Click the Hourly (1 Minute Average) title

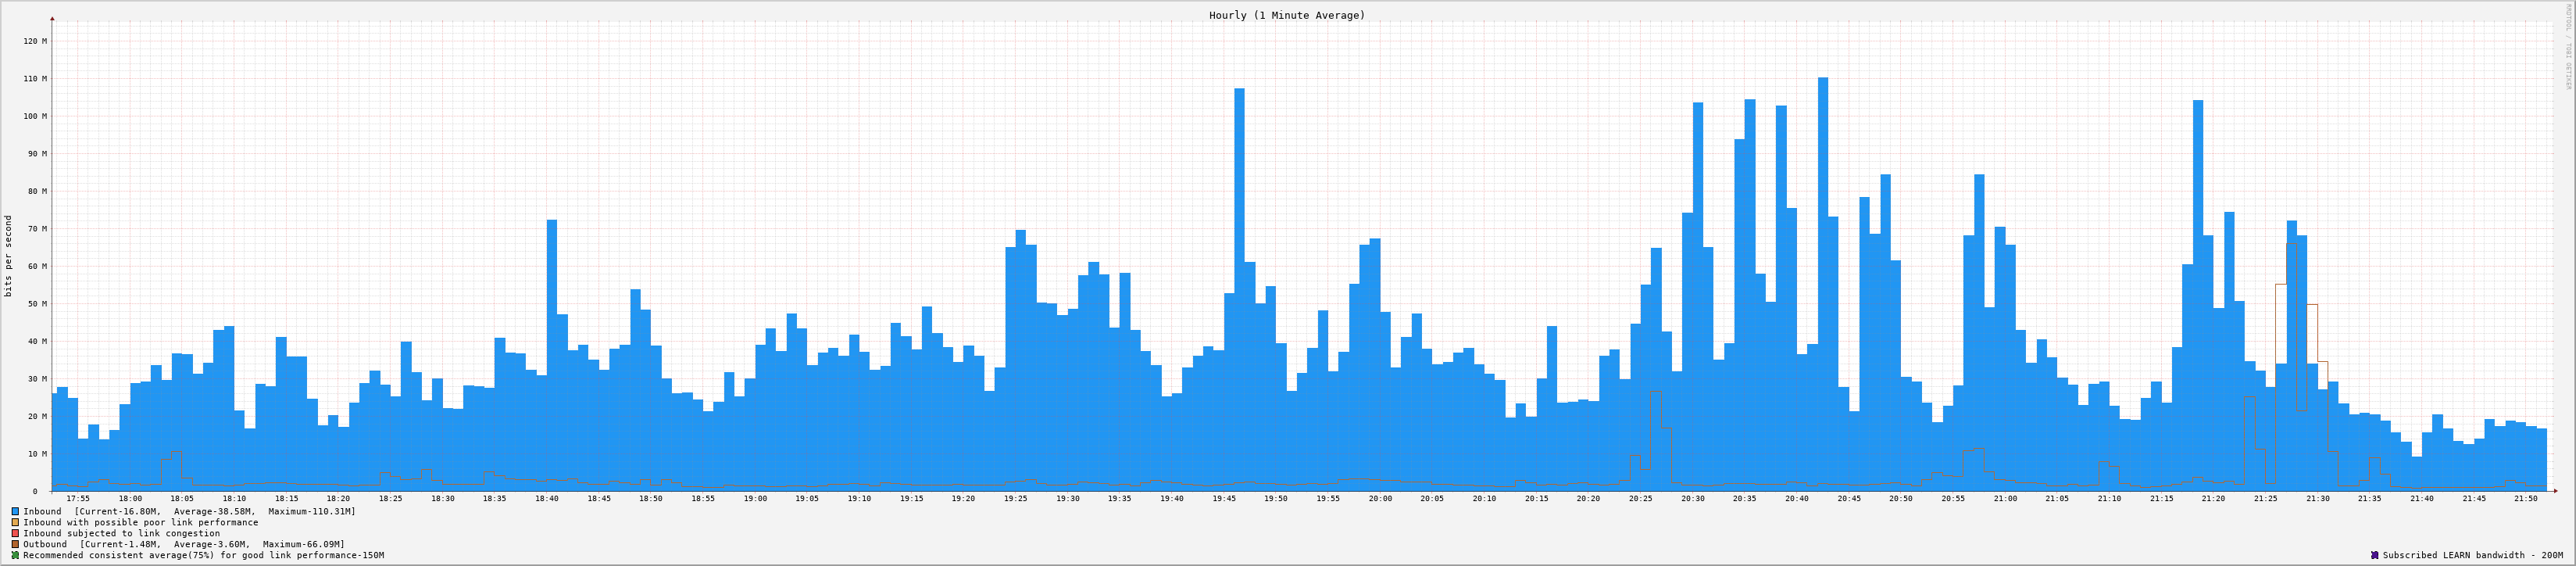click(x=1286, y=15)
